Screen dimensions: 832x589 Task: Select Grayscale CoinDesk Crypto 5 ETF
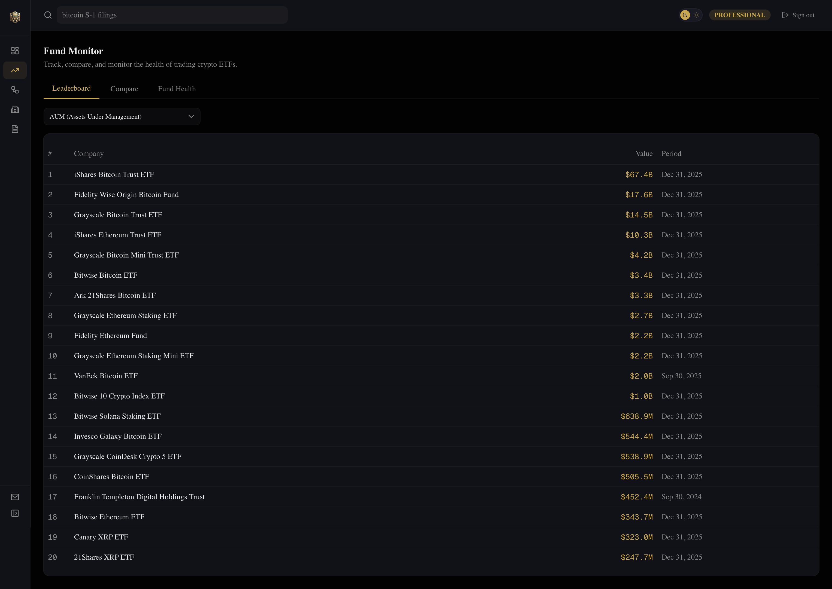(x=127, y=456)
